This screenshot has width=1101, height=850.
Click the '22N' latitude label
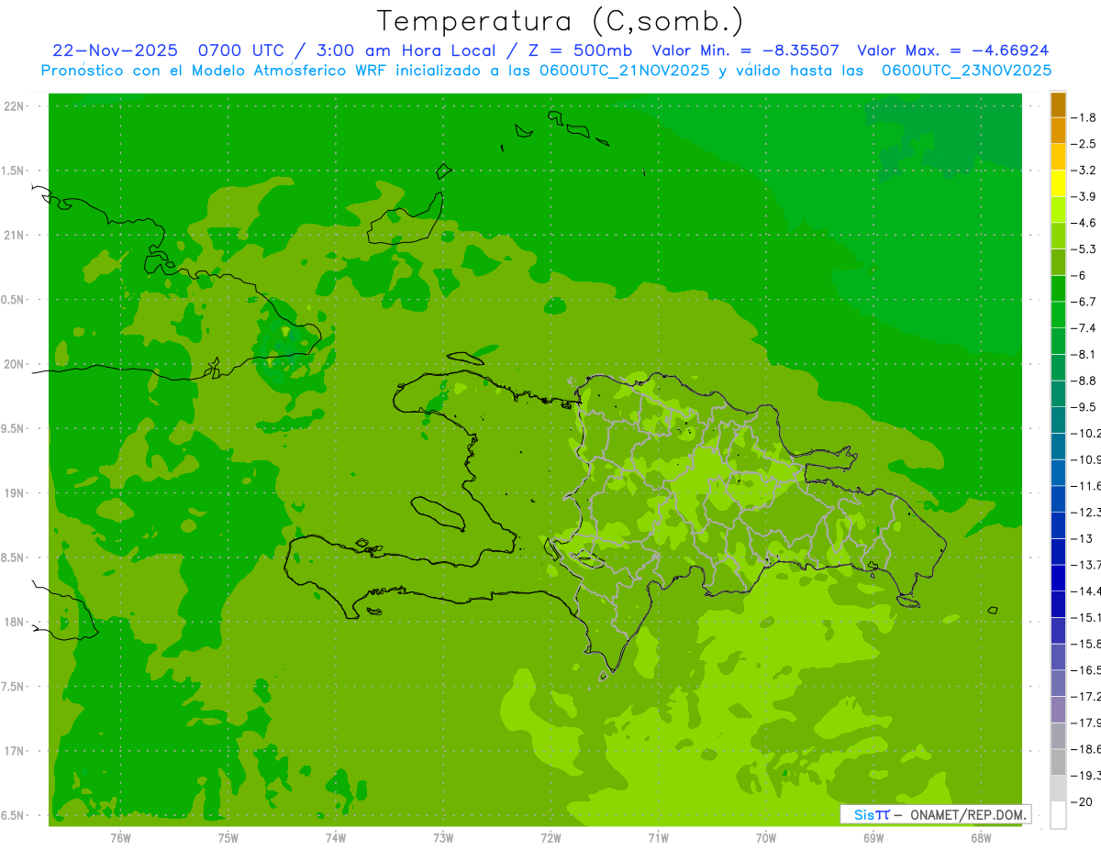[14, 106]
